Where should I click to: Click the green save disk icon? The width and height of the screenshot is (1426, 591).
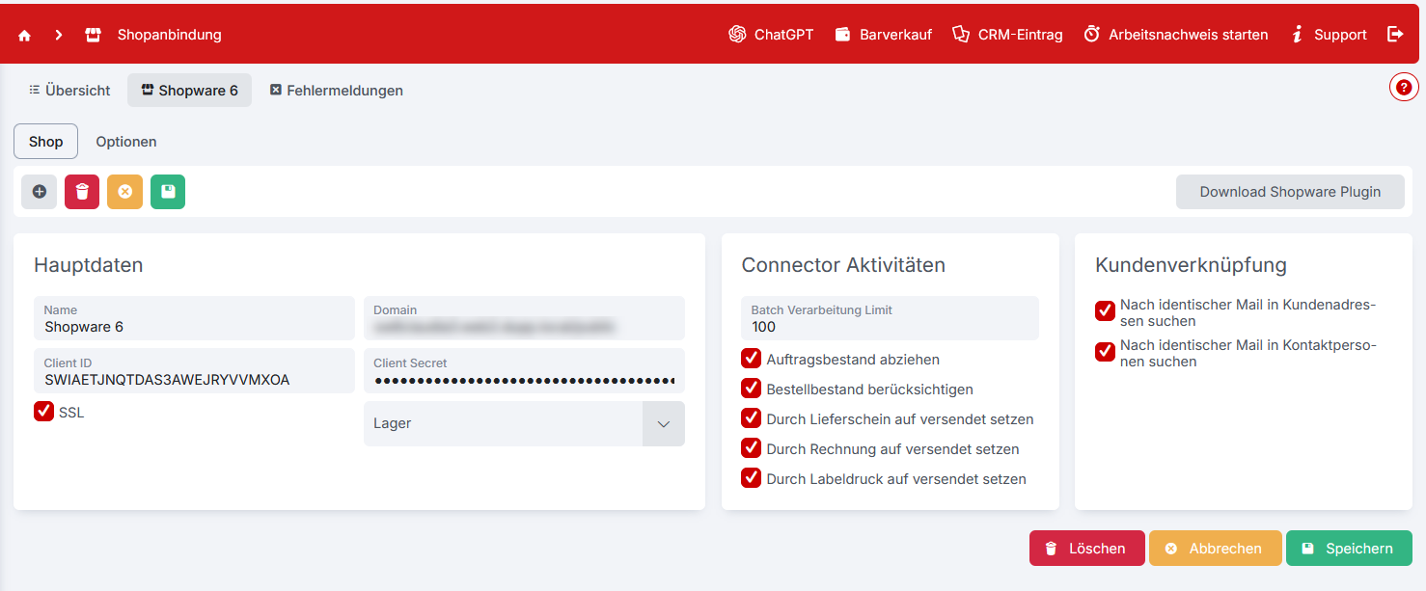168,192
